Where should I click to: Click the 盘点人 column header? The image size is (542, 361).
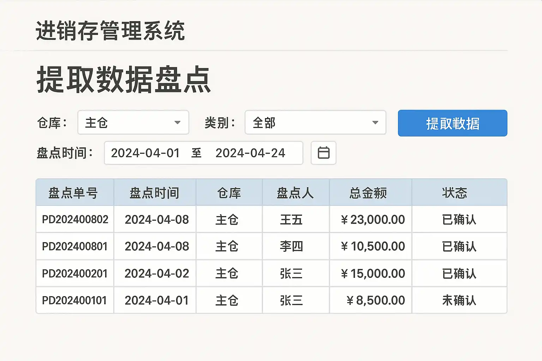pyautogui.click(x=295, y=193)
